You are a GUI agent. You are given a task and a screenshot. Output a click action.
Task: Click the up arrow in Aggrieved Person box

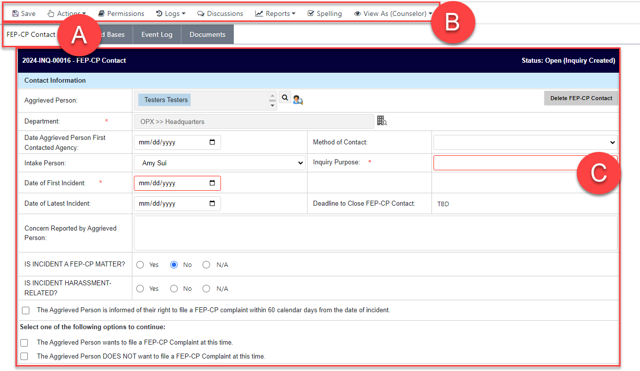(x=272, y=96)
